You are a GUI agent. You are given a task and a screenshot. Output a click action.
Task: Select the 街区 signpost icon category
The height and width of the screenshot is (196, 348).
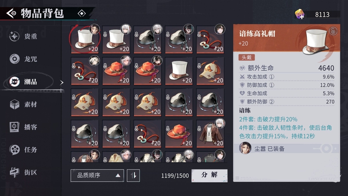[23, 172]
